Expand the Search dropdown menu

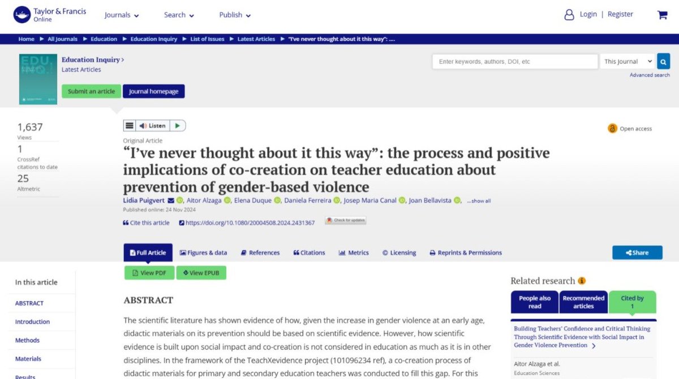click(179, 15)
